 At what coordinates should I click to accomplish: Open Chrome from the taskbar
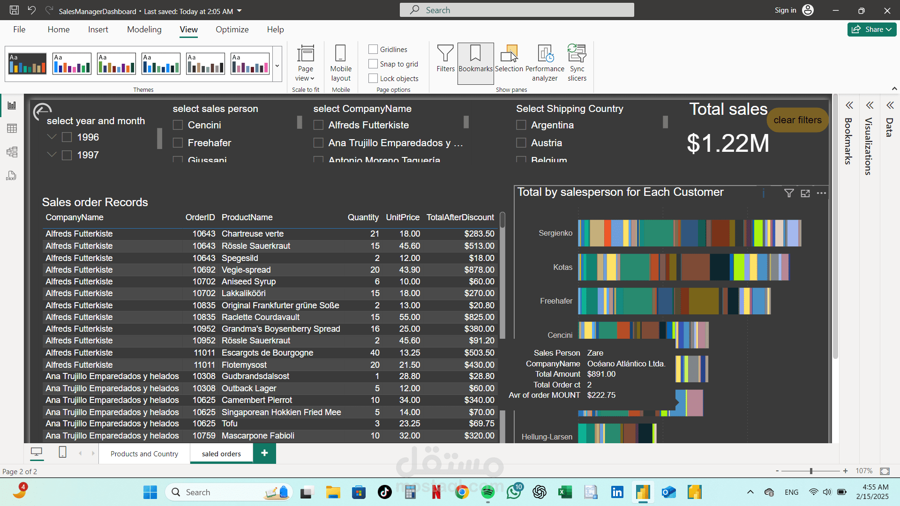click(x=462, y=492)
